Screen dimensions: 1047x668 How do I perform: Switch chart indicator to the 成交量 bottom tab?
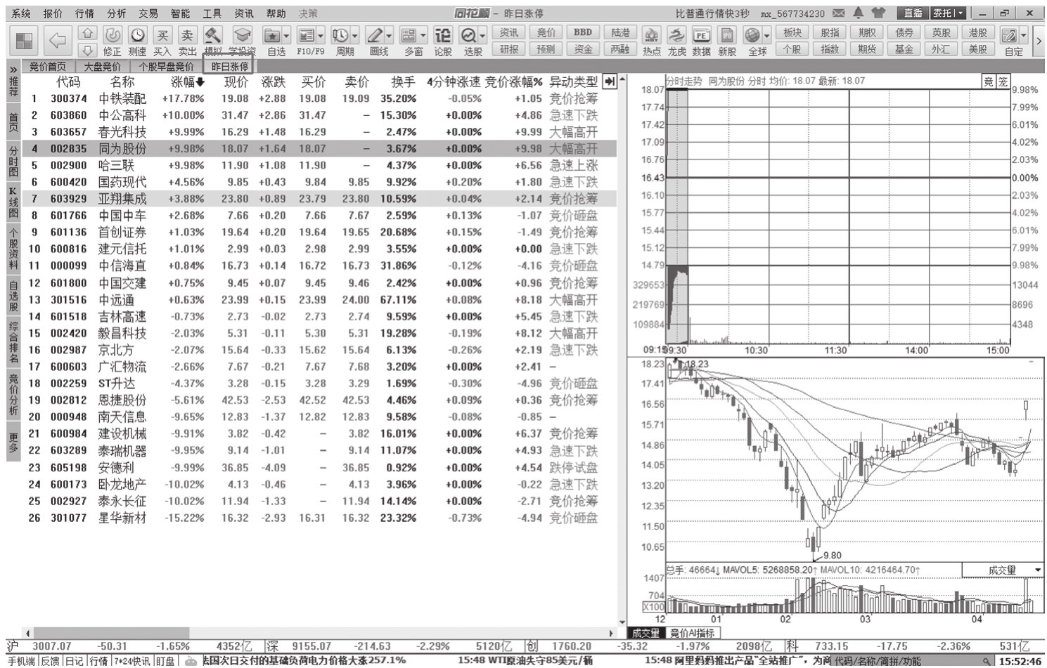pos(645,633)
